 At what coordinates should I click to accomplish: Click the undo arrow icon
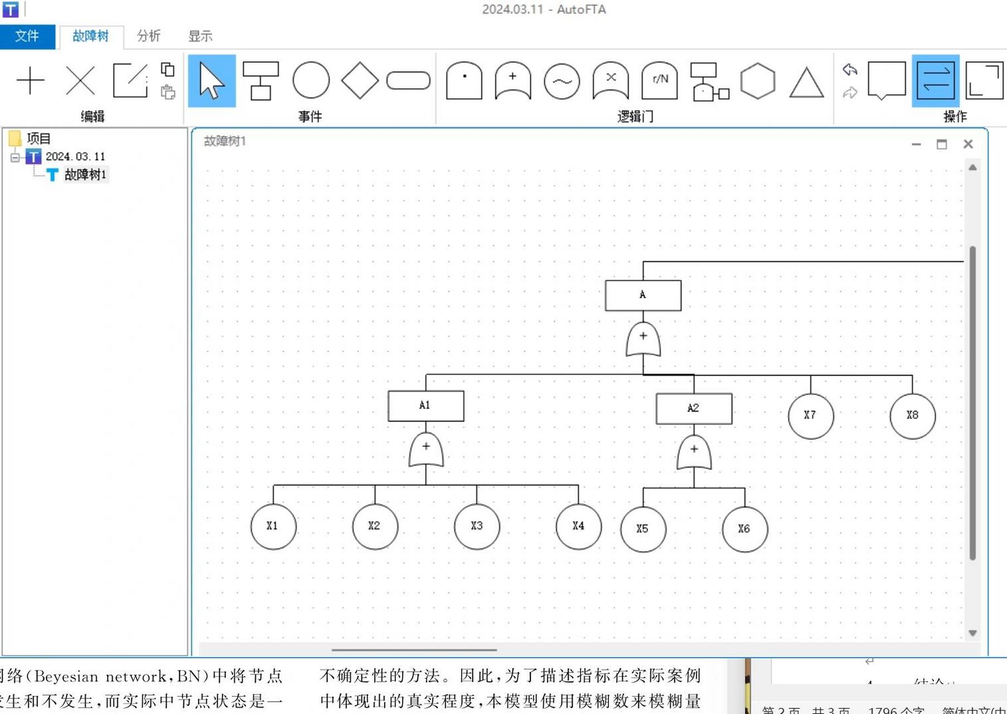point(849,70)
